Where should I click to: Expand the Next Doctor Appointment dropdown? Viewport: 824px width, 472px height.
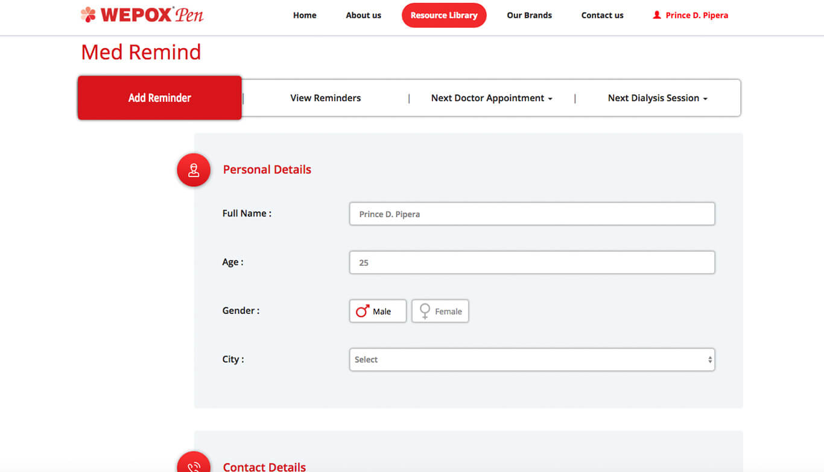[491, 98]
